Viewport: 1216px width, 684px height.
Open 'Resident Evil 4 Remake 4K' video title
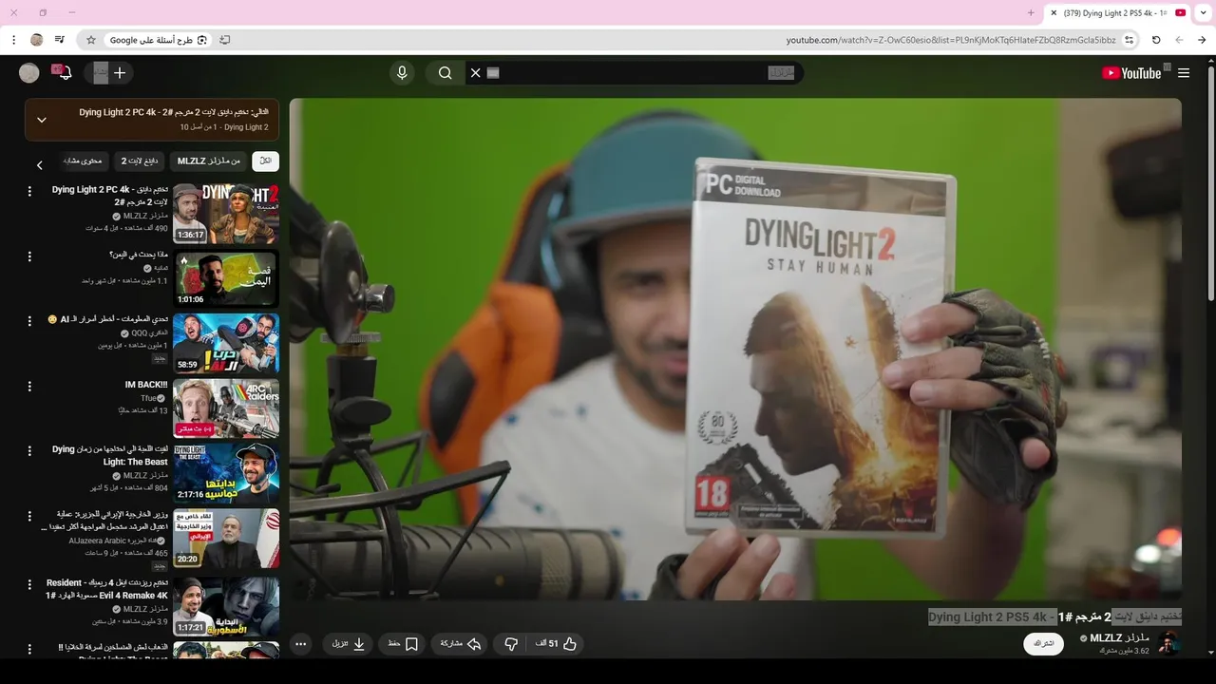(107, 589)
